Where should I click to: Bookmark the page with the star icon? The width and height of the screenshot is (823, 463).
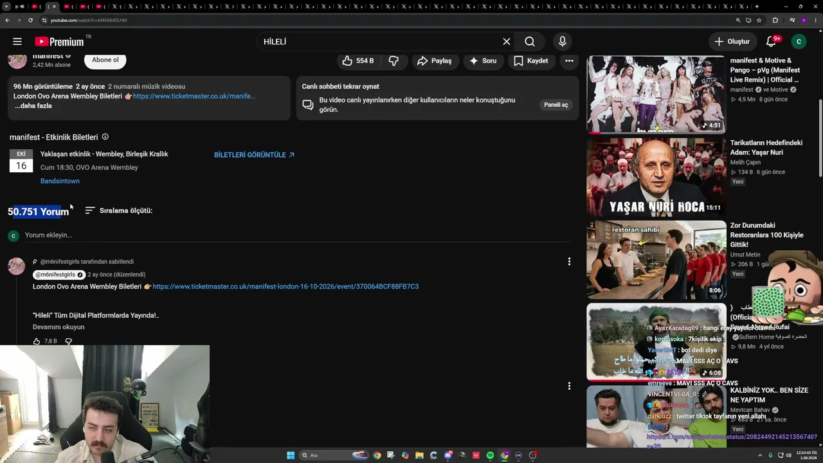[x=759, y=20]
